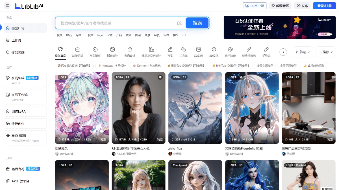
Task: Select the 汽车概念设计【可商用】 tag
Action: (74, 66)
